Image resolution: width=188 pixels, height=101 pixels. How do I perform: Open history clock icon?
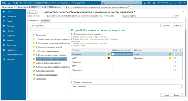149,3
